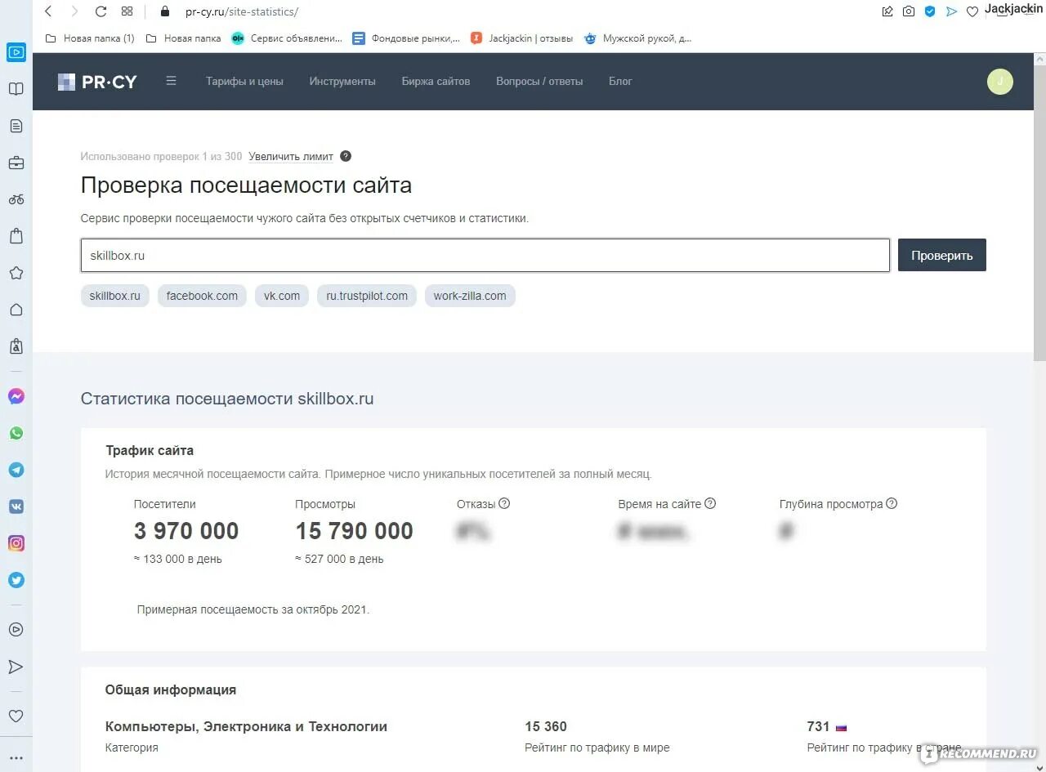This screenshot has width=1046, height=772.
Task: Click the bicycle icon in sidebar
Action: coord(16,199)
